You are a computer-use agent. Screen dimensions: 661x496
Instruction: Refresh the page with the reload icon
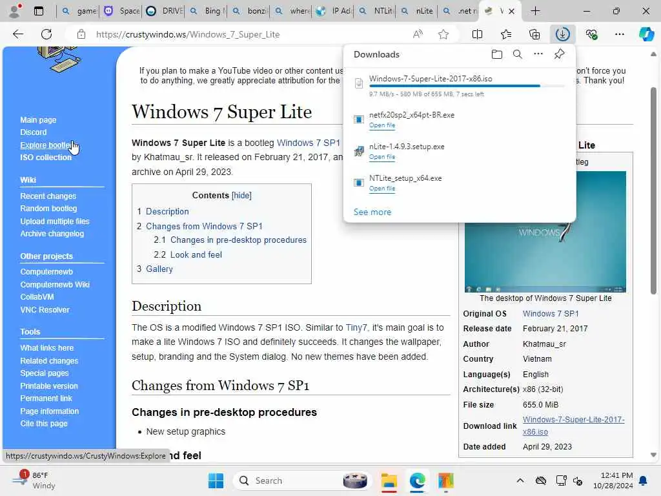pos(46,34)
